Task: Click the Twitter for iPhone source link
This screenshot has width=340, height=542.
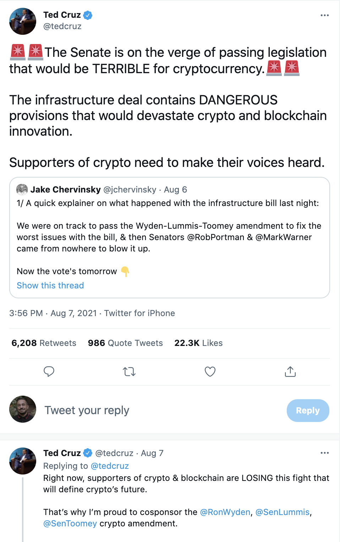Action: tap(139, 313)
